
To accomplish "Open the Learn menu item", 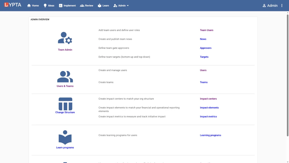I will coord(106,6).
